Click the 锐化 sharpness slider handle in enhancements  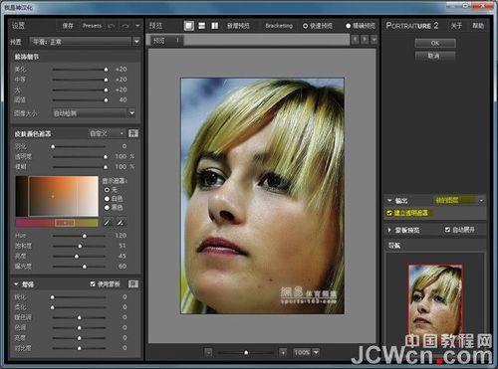[x=53, y=297]
